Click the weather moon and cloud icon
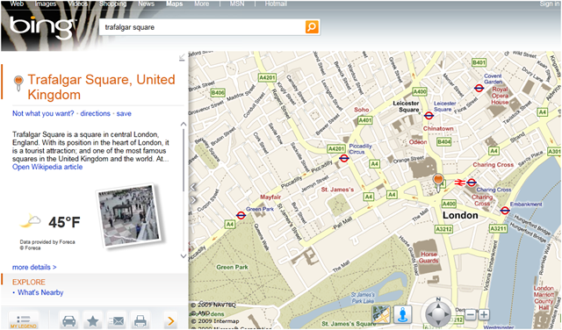Image resolution: width=562 pixels, height=330 pixels. (x=30, y=221)
